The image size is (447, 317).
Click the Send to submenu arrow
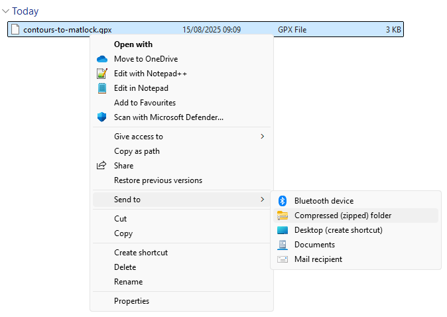tap(262, 200)
